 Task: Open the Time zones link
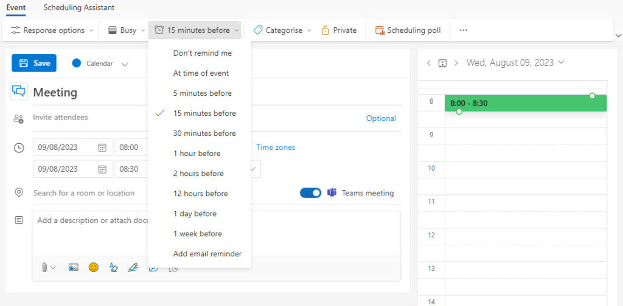pyautogui.click(x=276, y=148)
